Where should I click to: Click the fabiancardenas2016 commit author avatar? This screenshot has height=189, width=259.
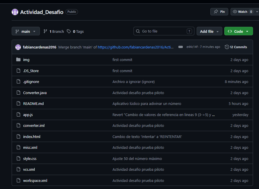click(x=18, y=47)
